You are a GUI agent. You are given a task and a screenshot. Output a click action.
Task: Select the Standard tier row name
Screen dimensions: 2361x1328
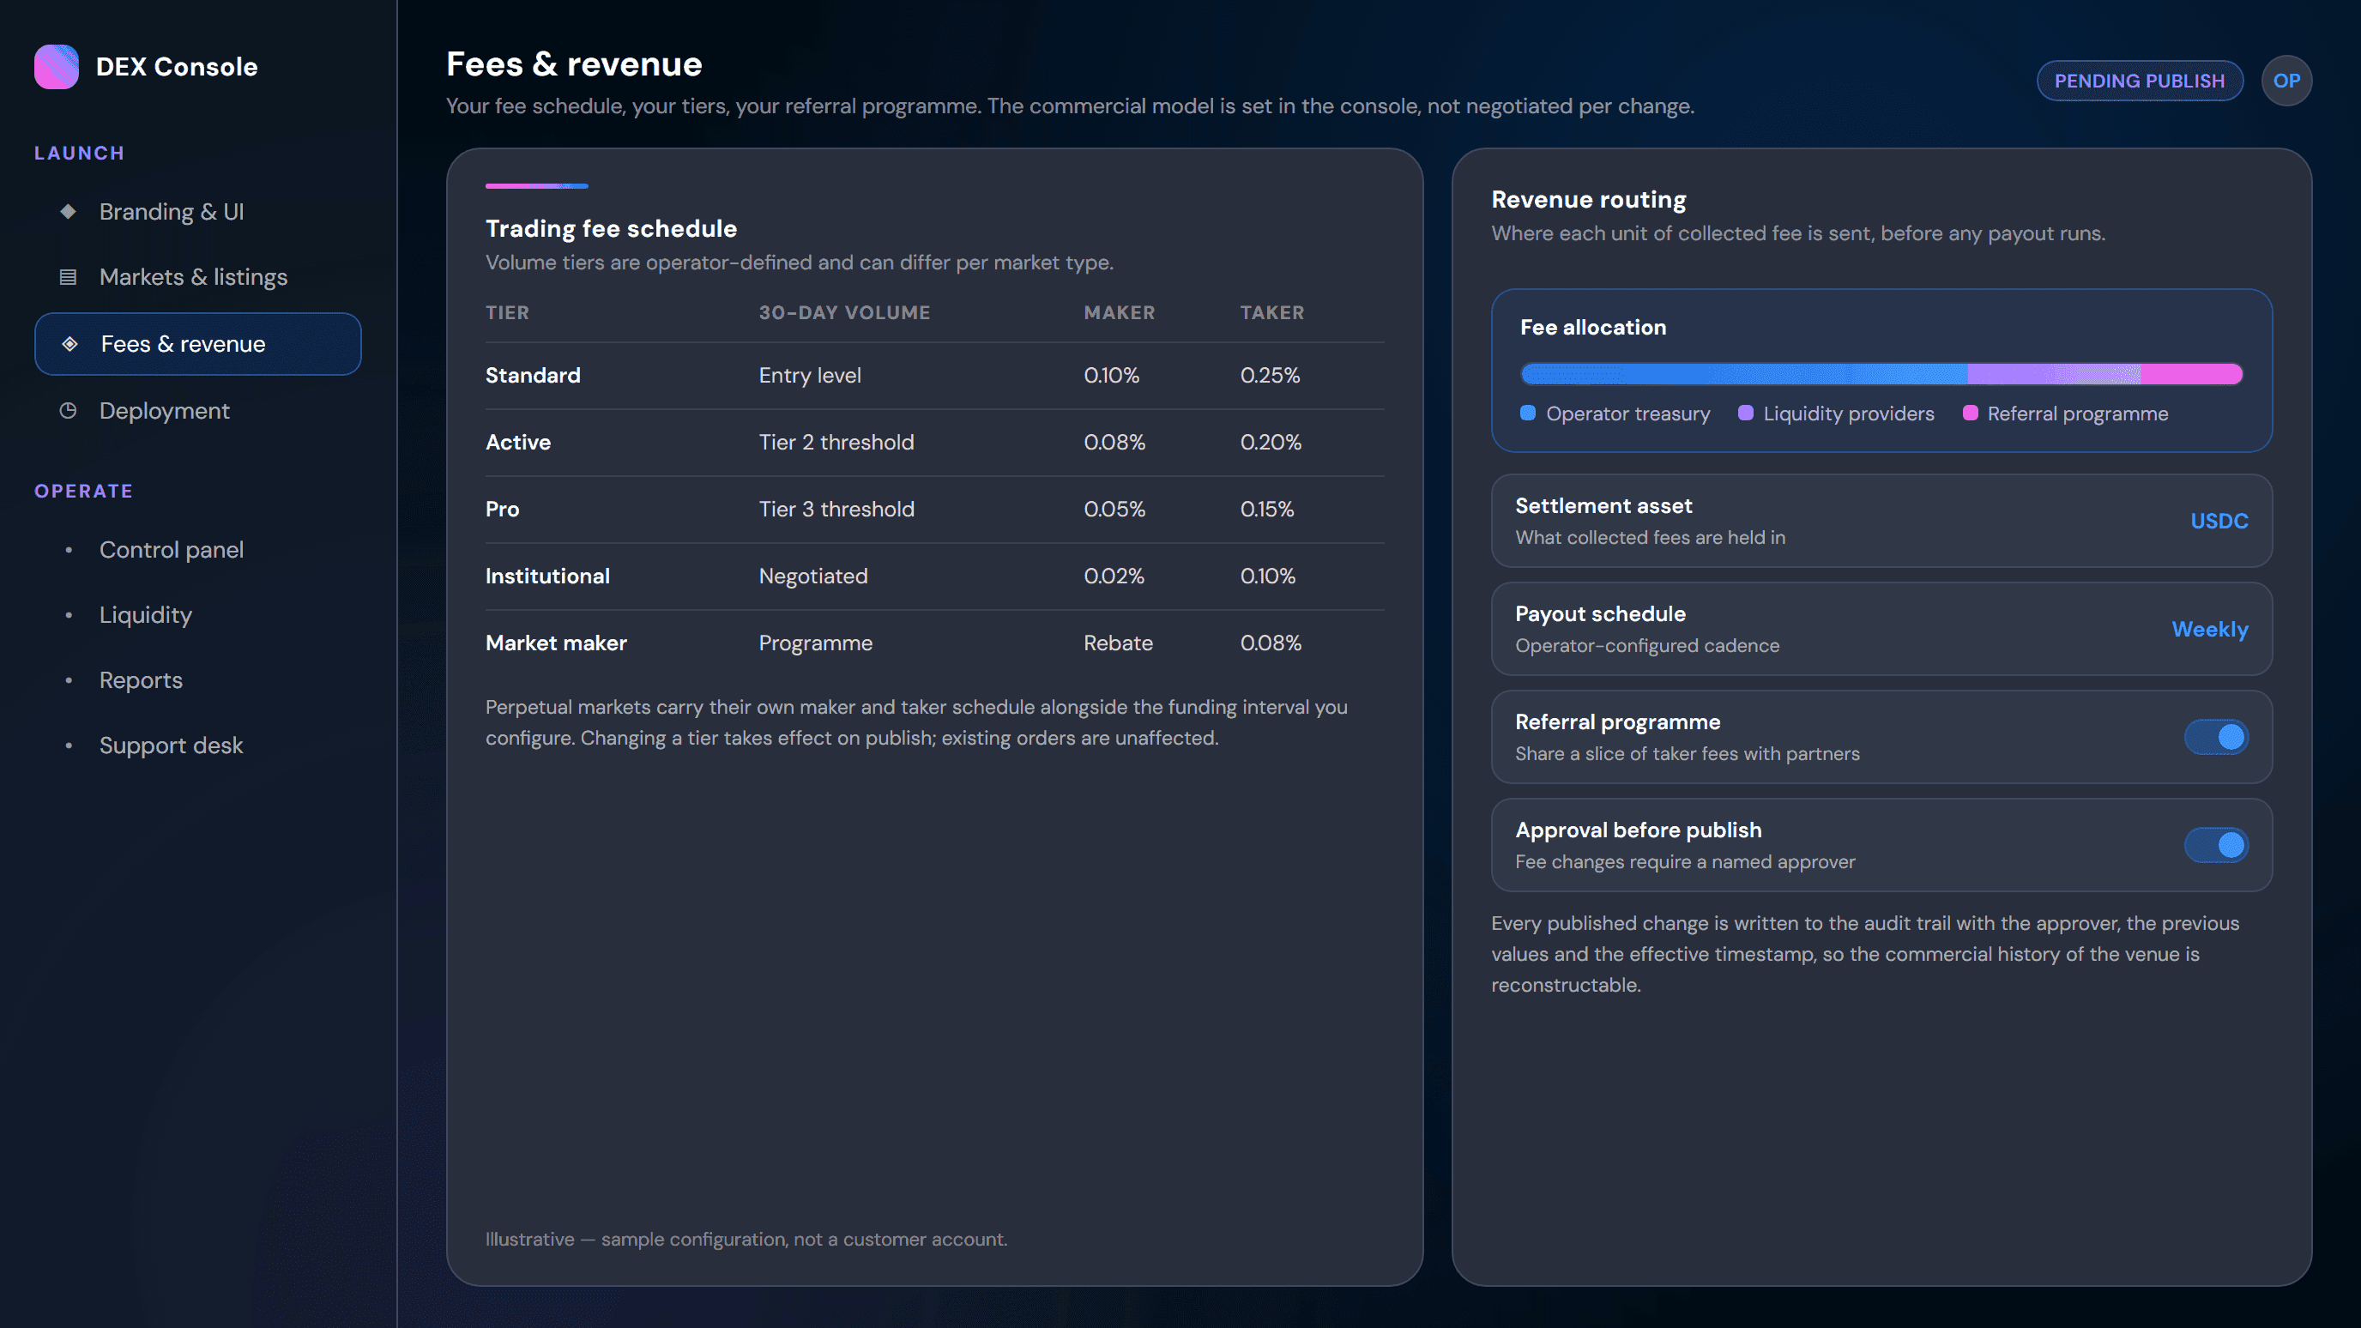click(533, 375)
